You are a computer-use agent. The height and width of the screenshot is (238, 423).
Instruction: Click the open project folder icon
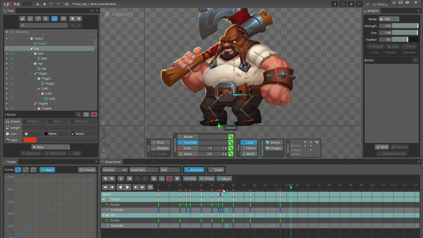click(38, 4)
